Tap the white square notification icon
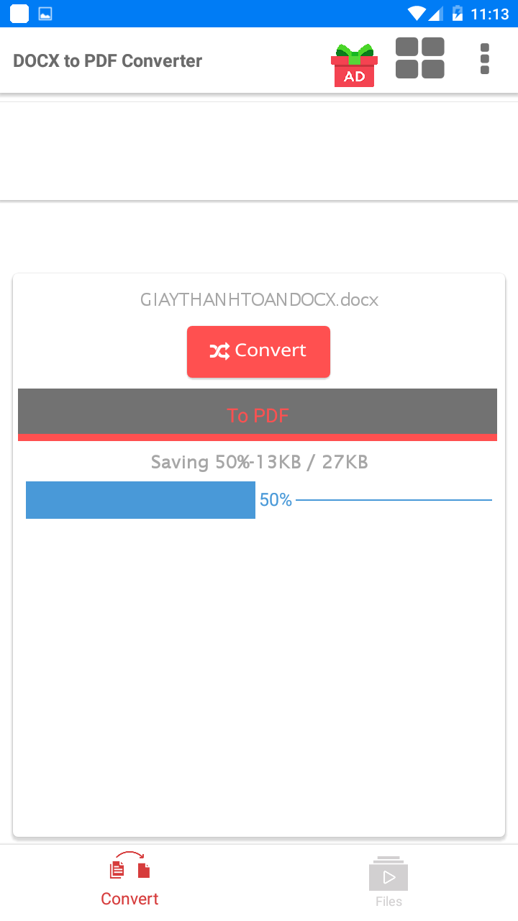The height and width of the screenshot is (921, 518). pos(19,14)
